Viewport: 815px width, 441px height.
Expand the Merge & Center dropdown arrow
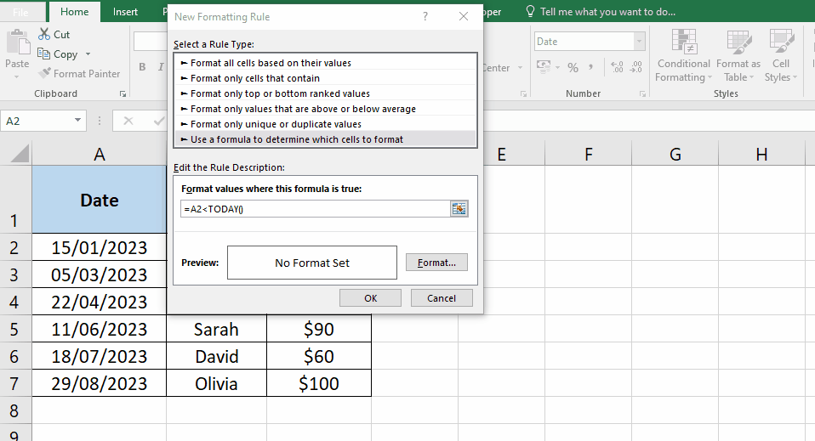click(x=520, y=68)
